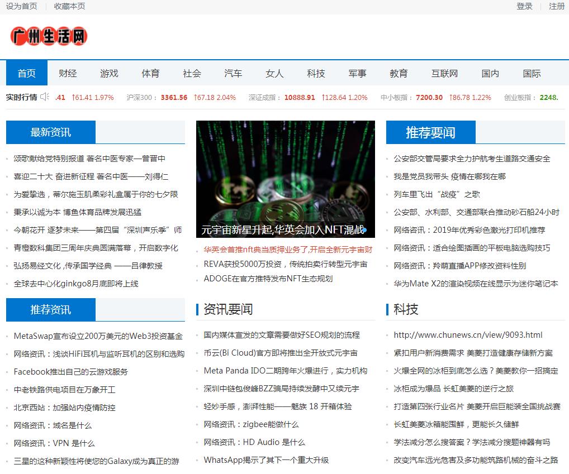
Task: Open article 今朝花开 逐梦未来
Action: tap(98, 230)
